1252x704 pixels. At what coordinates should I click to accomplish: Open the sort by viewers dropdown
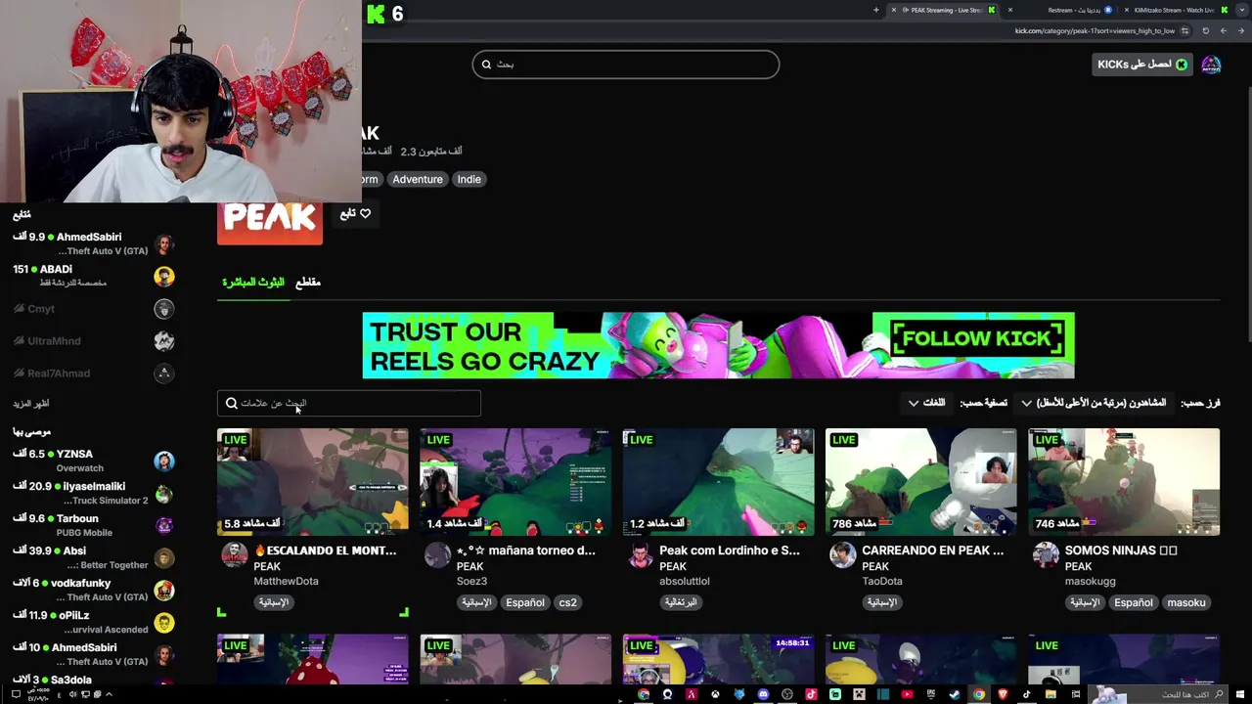(1095, 403)
